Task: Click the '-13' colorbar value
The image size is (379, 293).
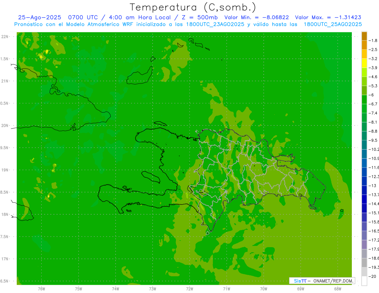Action: tap(372, 186)
